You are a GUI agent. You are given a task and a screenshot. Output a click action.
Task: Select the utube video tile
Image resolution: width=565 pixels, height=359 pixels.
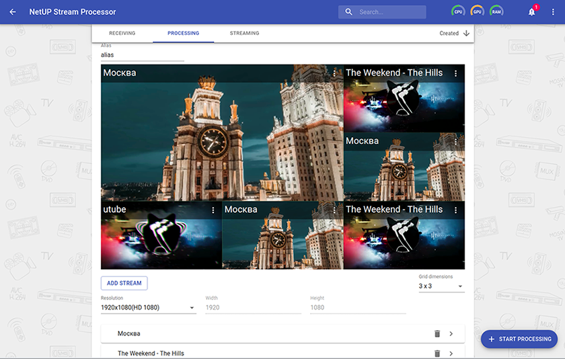(161, 235)
